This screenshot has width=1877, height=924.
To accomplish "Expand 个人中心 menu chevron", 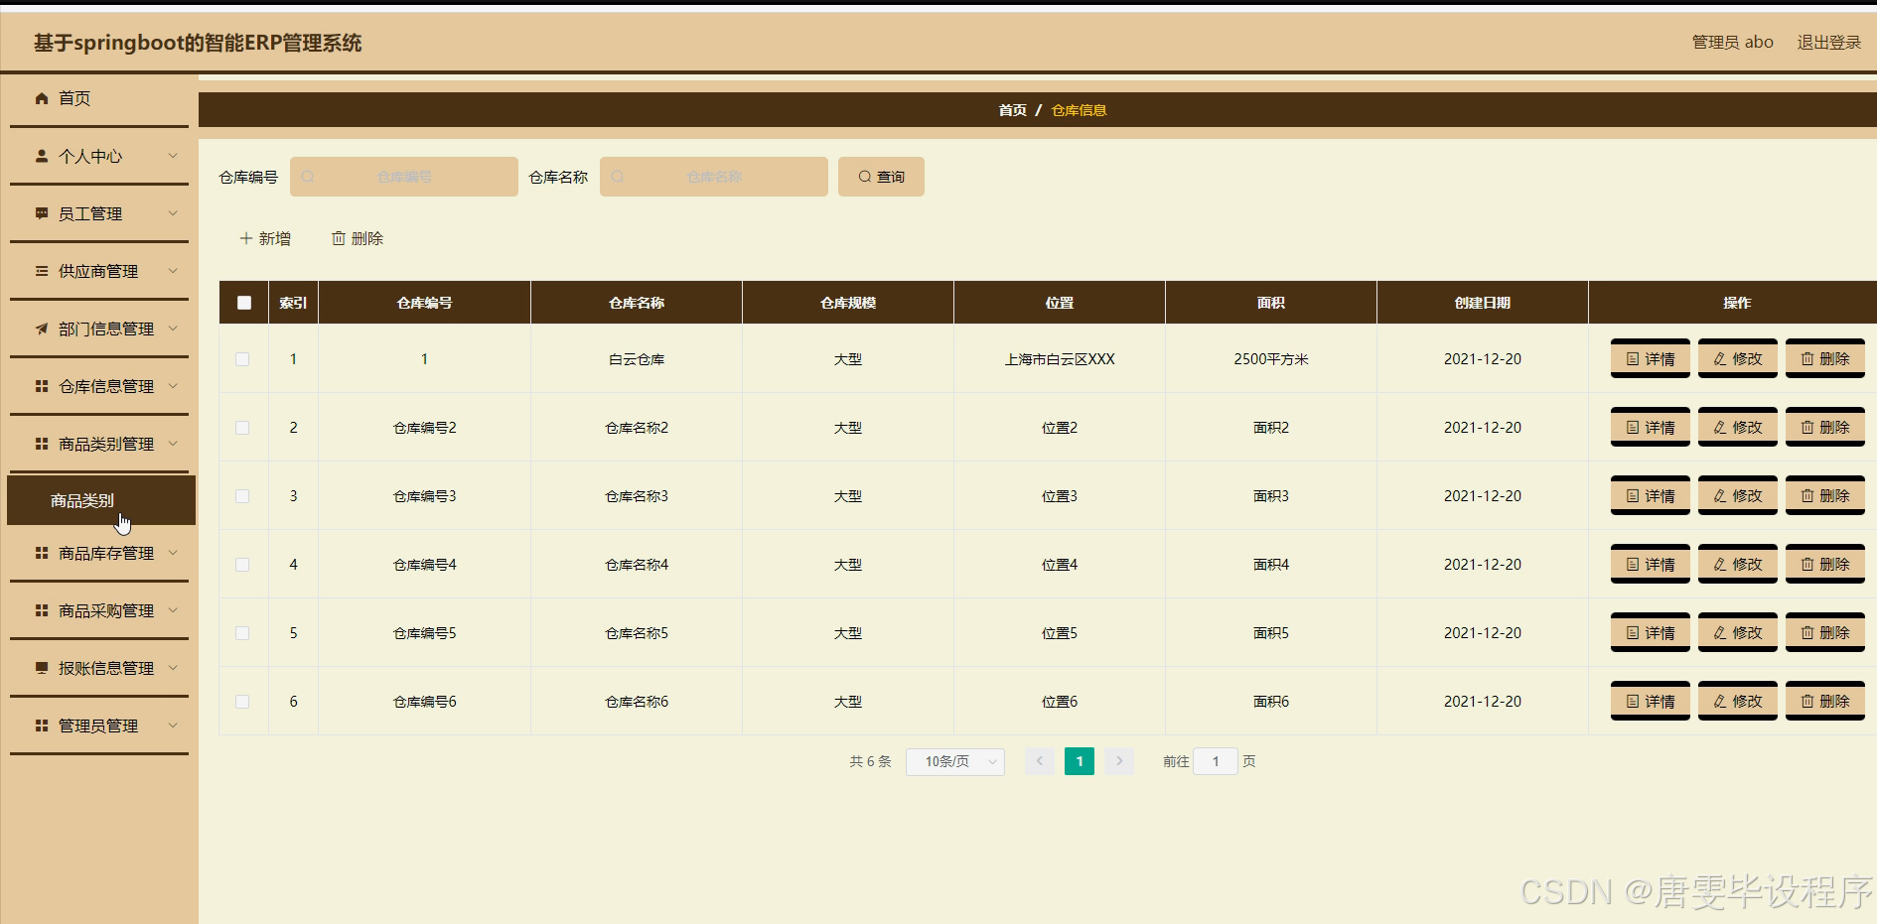I will (173, 156).
